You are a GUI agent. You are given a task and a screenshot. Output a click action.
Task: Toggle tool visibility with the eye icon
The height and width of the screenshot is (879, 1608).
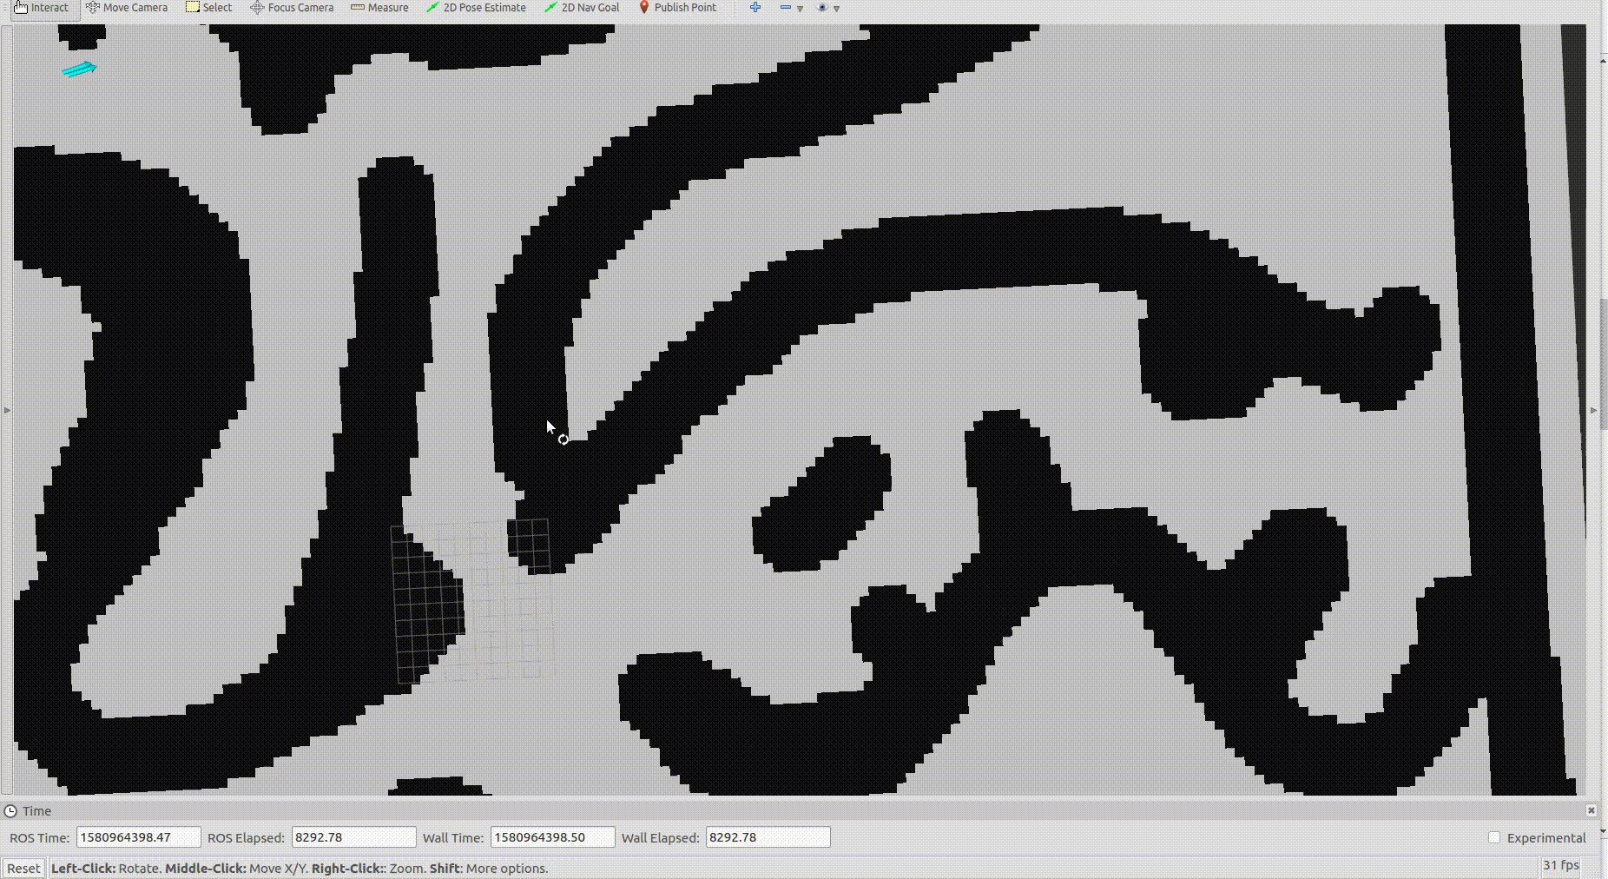[x=822, y=7]
